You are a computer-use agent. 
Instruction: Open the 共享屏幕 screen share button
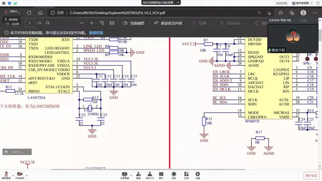click(124, 175)
